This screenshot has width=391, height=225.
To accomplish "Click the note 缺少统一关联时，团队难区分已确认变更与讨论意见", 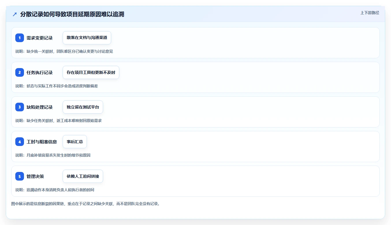I will pos(70,51).
